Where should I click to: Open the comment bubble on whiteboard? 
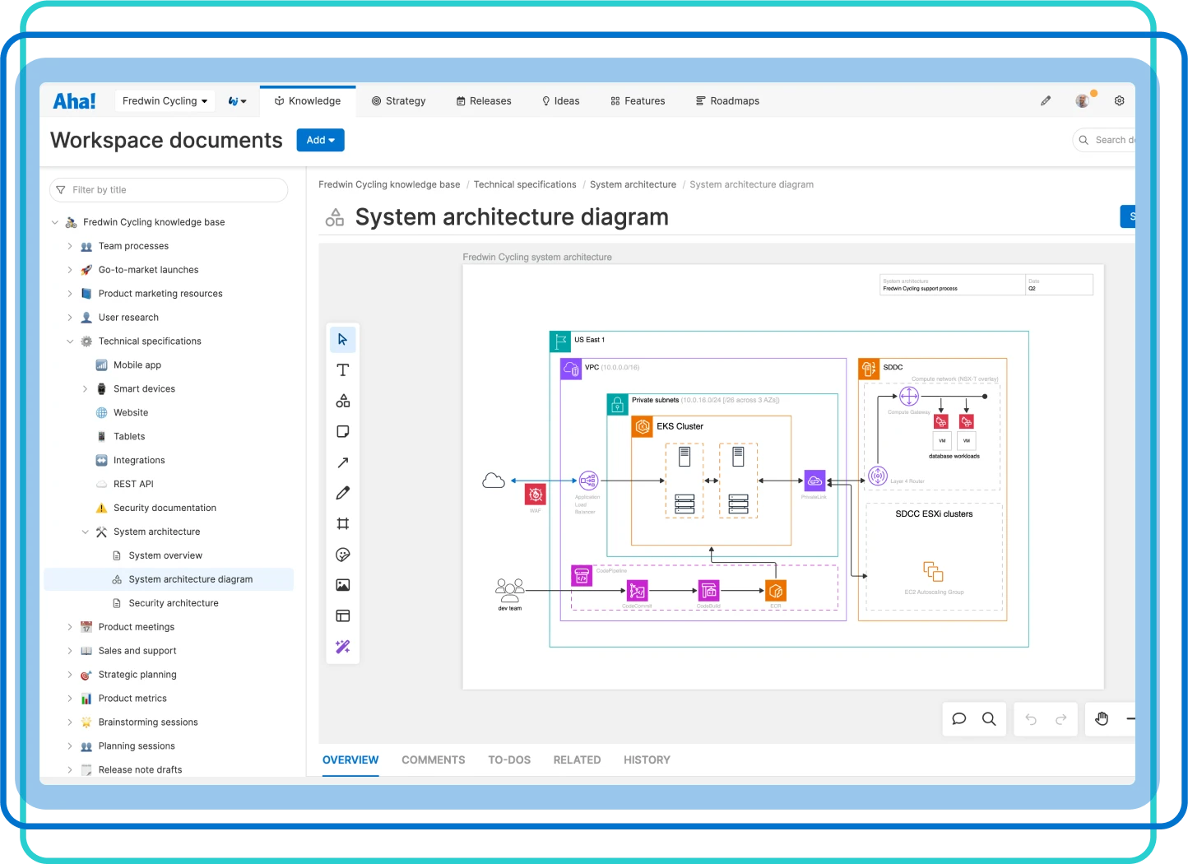point(958,719)
